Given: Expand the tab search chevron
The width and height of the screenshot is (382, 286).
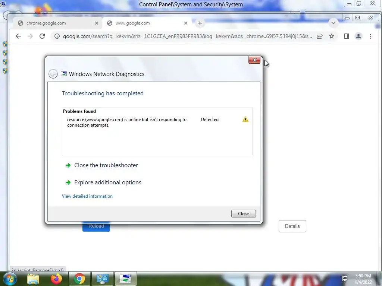Looking at the screenshot, I should pos(333,23).
